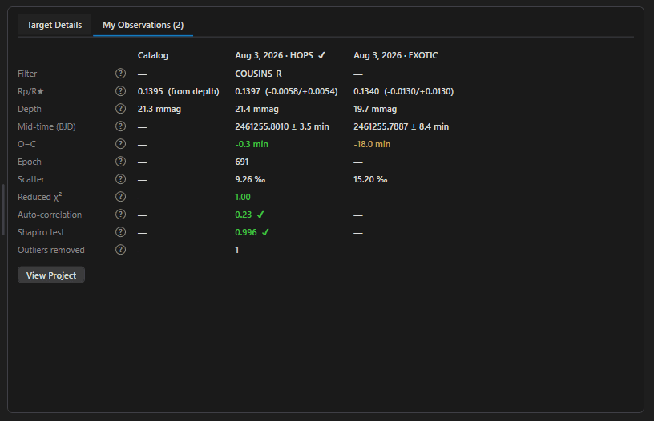Open the help icon for Shapiro test
The width and height of the screenshot is (654, 421).
click(x=120, y=232)
